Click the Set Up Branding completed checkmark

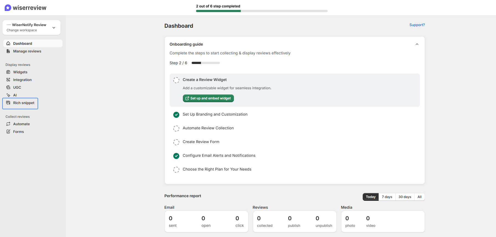click(x=176, y=115)
